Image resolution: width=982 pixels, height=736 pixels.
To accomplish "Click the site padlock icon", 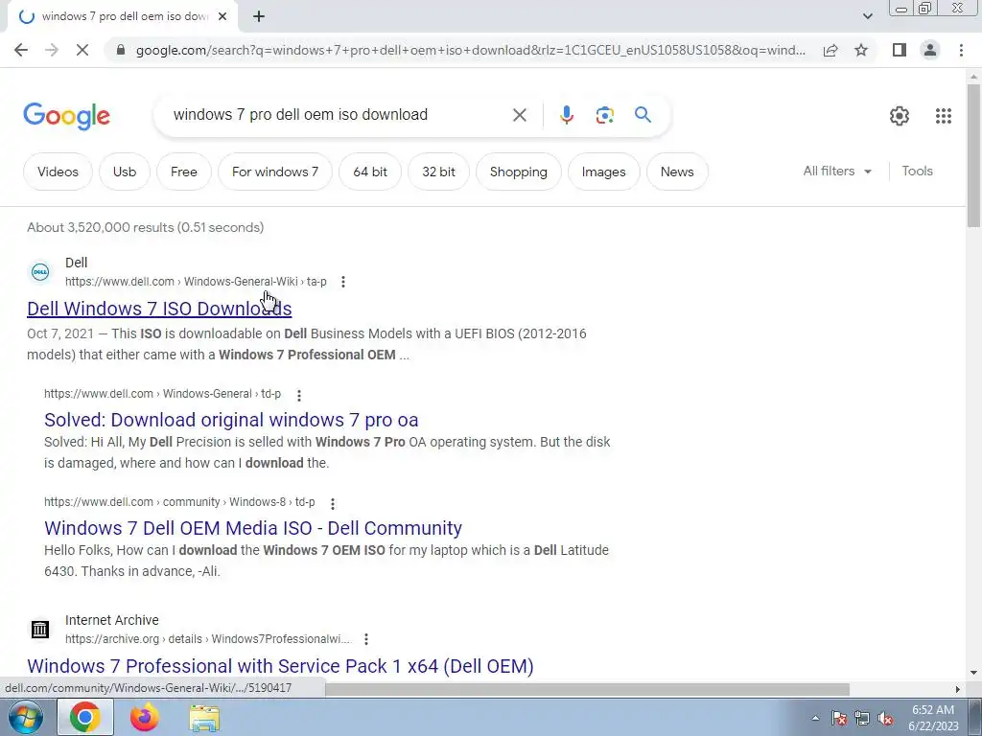I will pos(121,50).
